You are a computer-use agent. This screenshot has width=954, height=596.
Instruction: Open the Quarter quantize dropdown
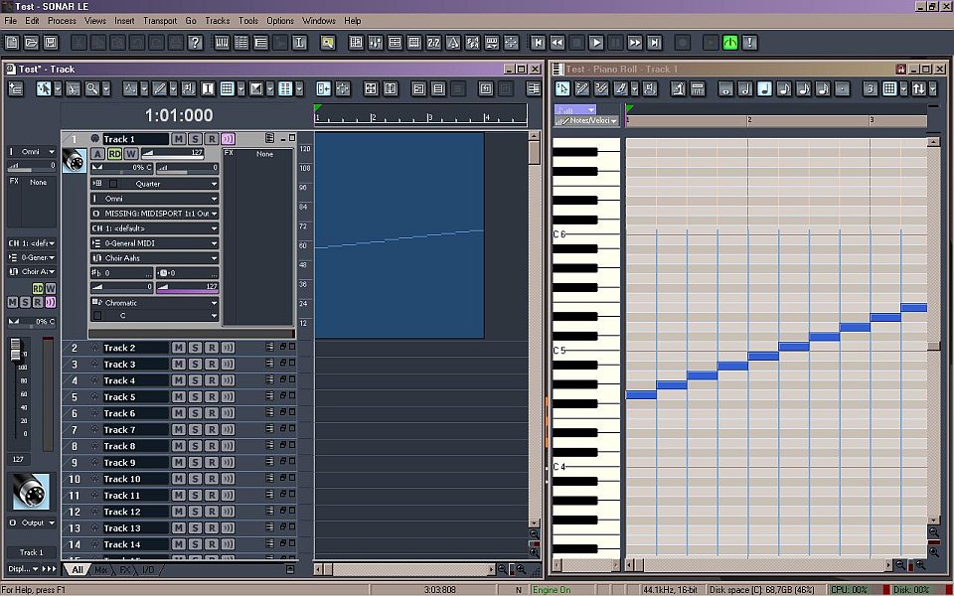tap(215, 184)
